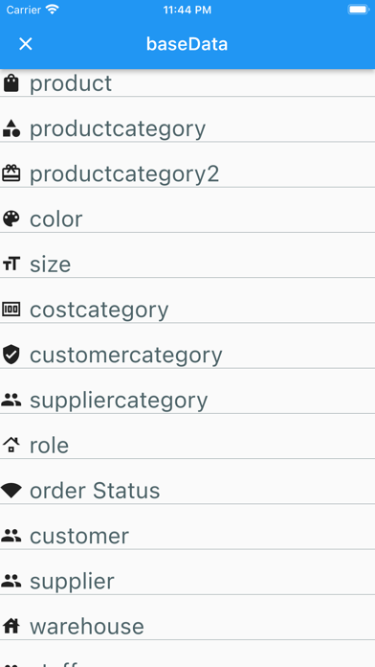
Task: Tap the people icon beside customer
Action: coord(11,536)
